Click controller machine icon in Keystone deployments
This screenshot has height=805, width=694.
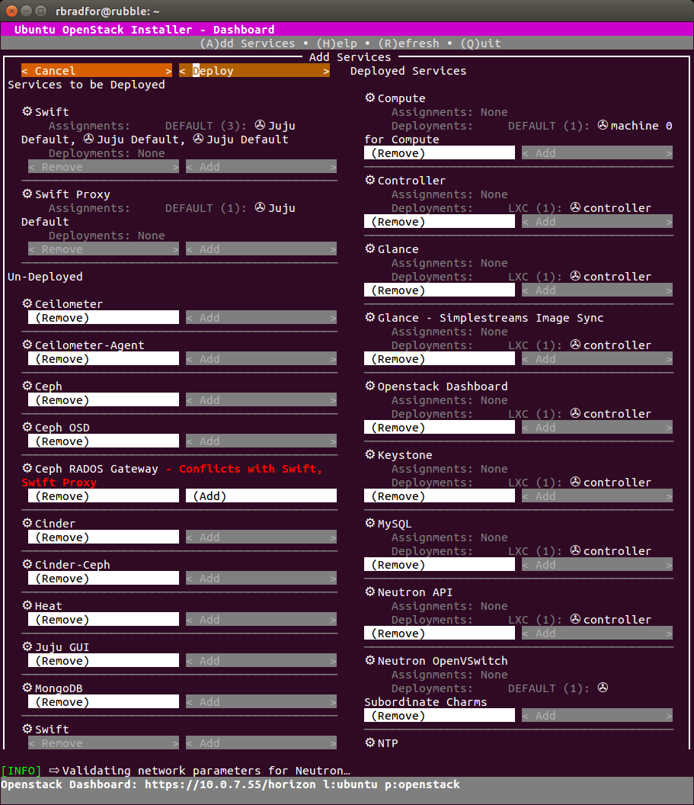tap(575, 482)
